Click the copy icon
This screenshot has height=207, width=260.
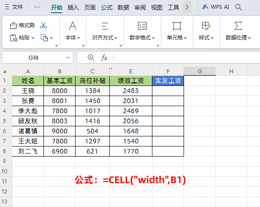[x=44, y=38]
